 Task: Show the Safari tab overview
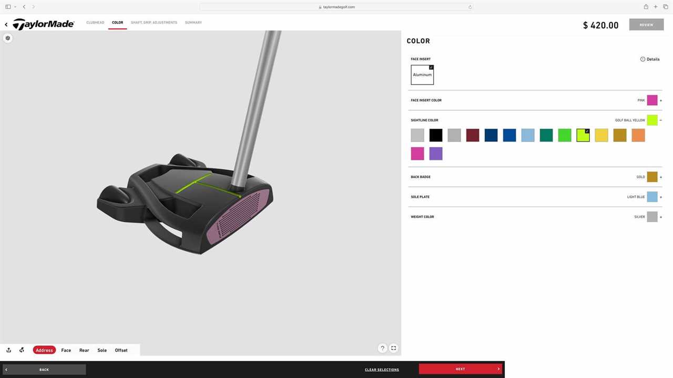(665, 7)
